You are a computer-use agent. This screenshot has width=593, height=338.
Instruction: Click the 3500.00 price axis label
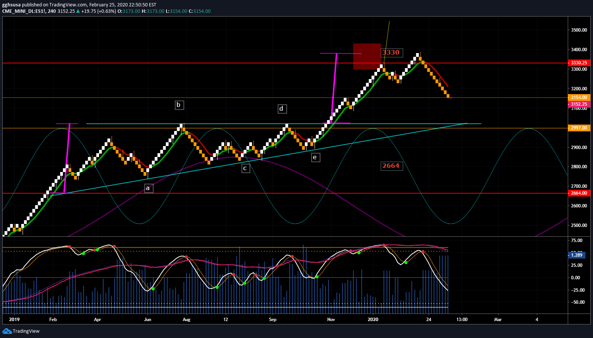(579, 30)
